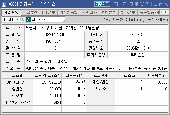Click shareholder row 양원열
Image resolution: width=170 pixels, height=115 pixels.
point(18,89)
